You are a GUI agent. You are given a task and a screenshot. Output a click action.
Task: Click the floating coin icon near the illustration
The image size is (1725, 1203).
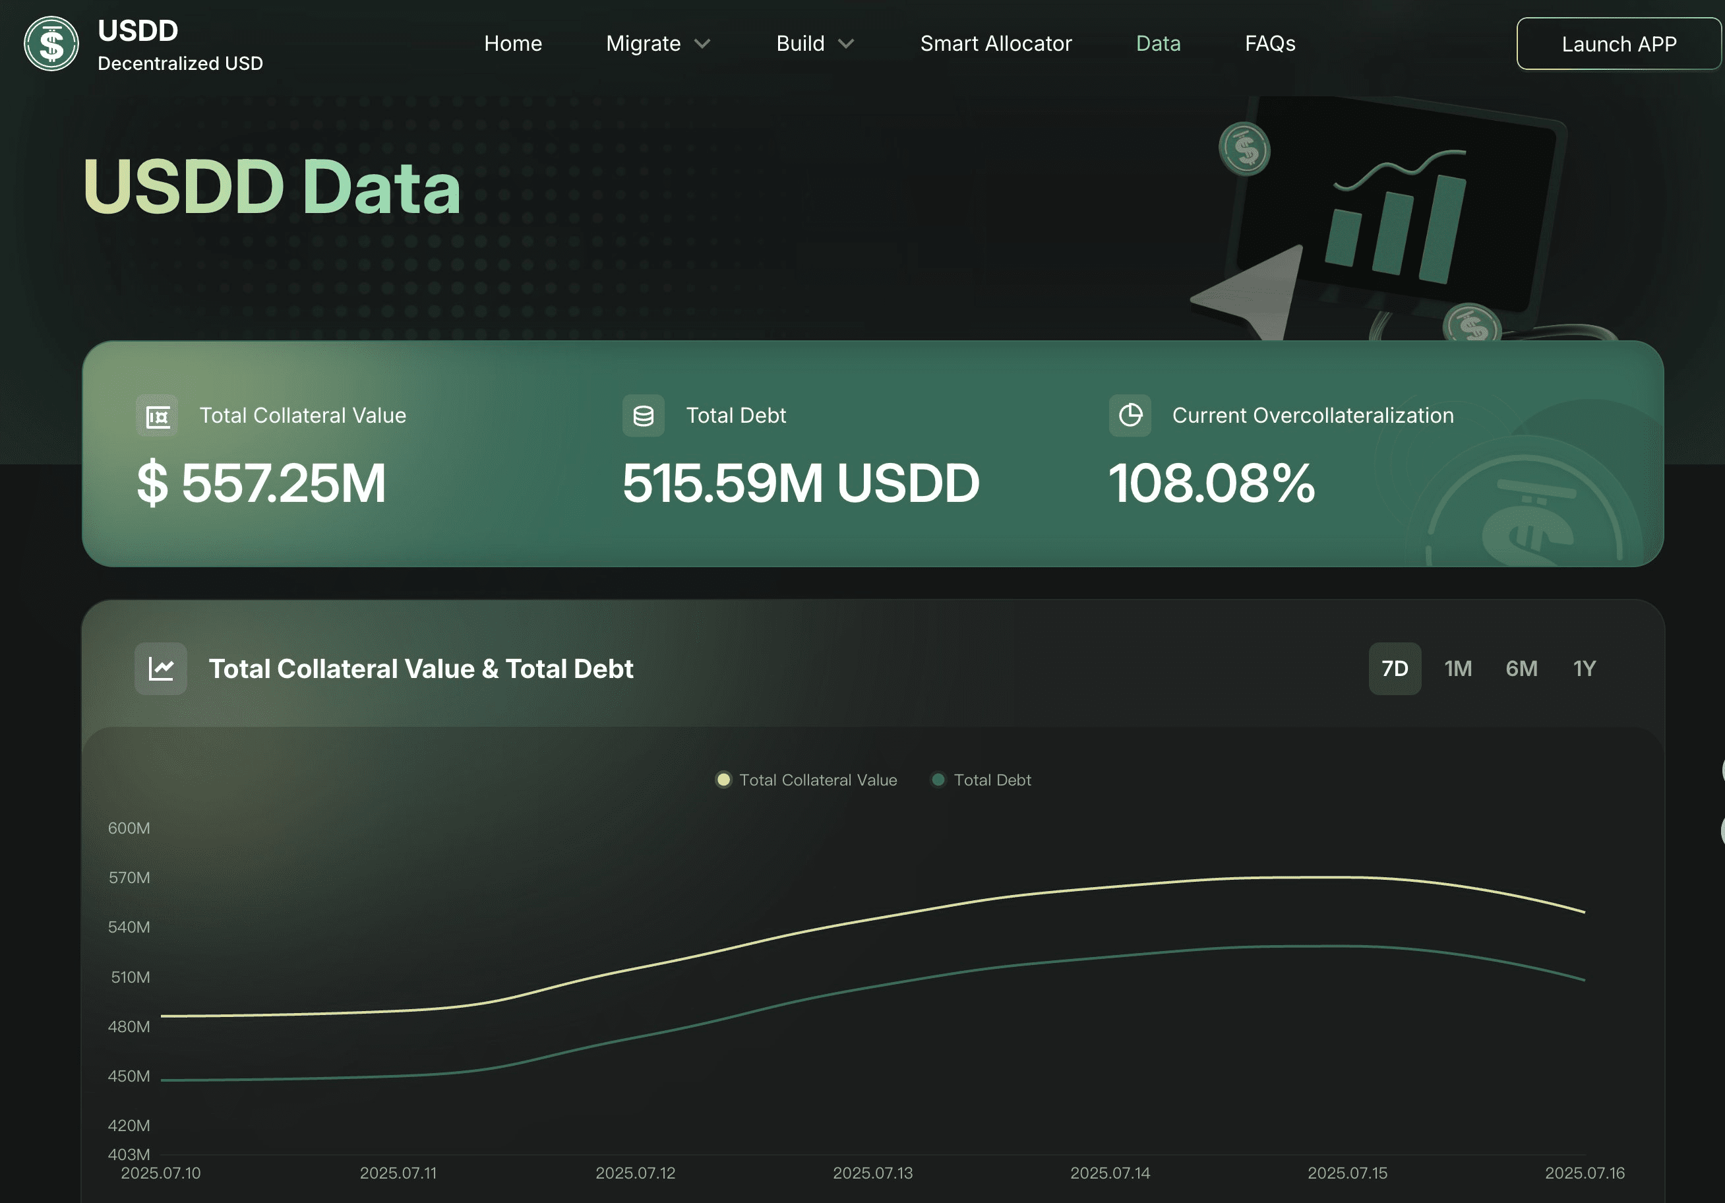pyautogui.click(x=1244, y=149)
